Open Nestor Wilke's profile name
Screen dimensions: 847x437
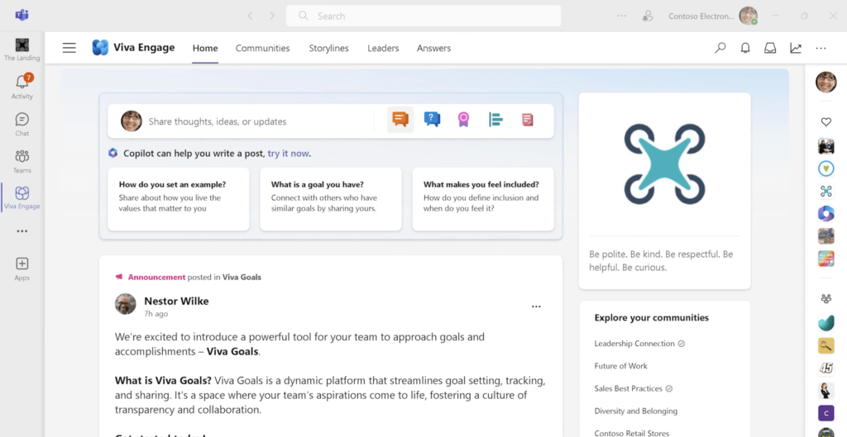click(x=176, y=301)
